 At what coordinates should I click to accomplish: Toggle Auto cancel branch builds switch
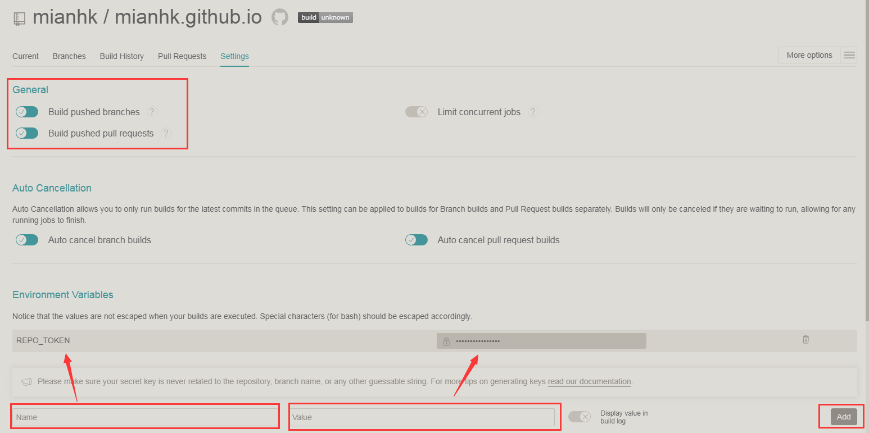point(27,240)
